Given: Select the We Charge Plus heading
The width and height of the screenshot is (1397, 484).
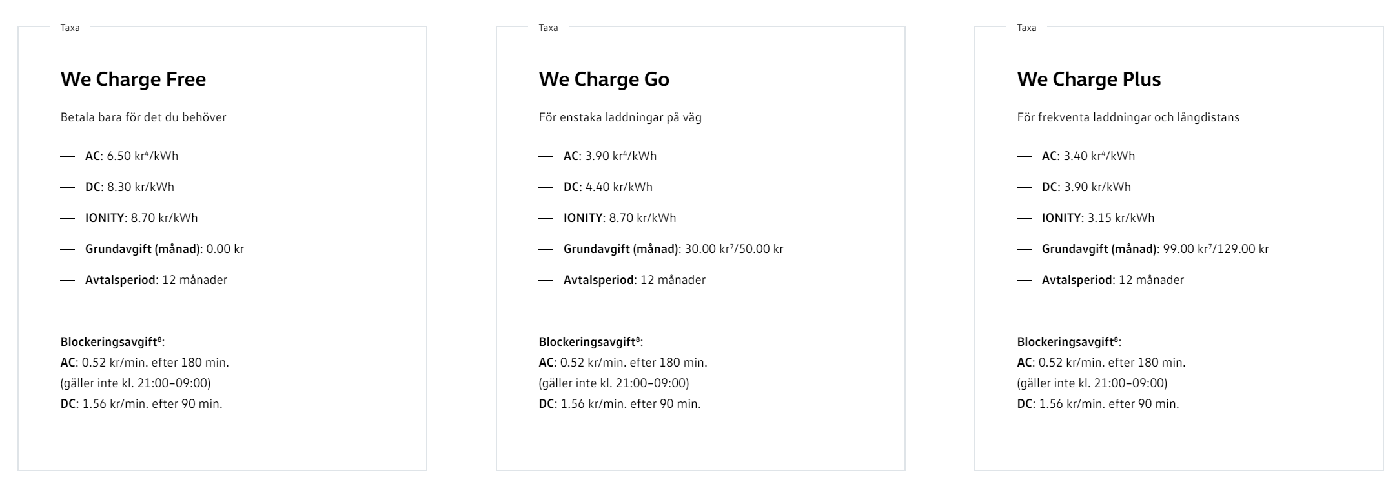Looking at the screenshot, I should (x=1089, y=79).
